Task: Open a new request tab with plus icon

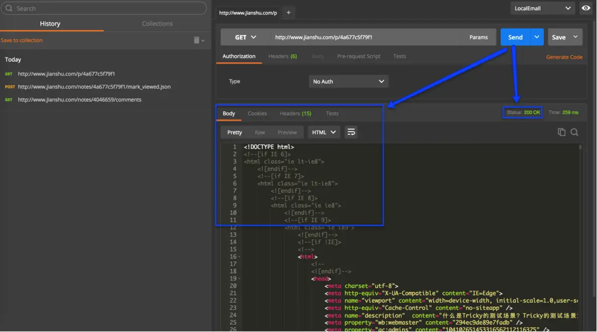Action: (x=288, y=13)
